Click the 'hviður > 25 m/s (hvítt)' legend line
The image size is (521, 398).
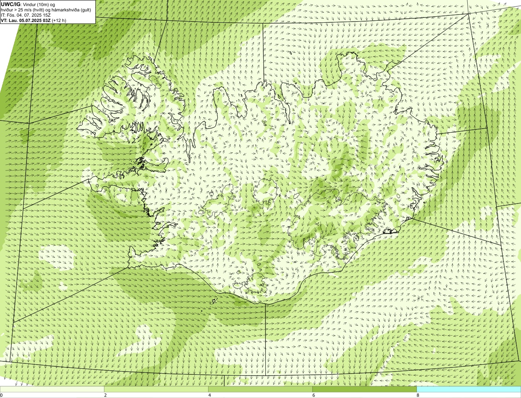point(46,10)
